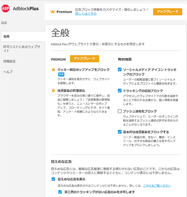The width and height of the screenshot is (187, 197).
Task: Click the AdblockPlus title text
Action: coord(26,9)
